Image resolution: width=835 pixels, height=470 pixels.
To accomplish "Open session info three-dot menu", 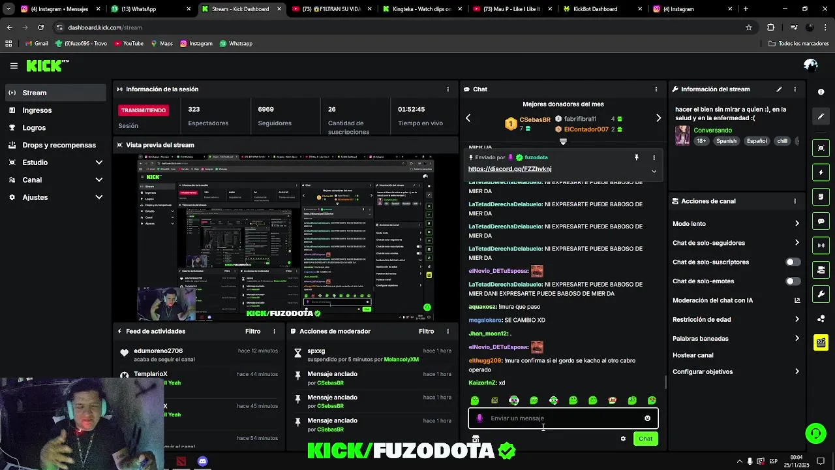I will (448, 89).
